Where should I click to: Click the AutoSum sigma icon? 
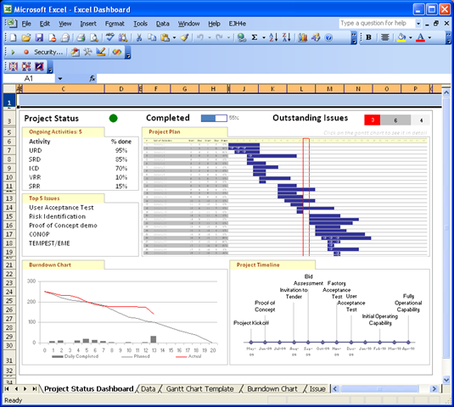click(x=255, y=37)
